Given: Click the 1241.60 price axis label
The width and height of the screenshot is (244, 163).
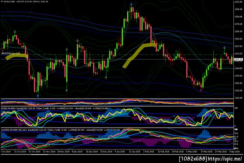Looking at the screenshot, I should (239, 39).
